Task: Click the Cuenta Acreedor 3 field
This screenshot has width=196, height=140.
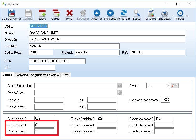Action: pos(164,119)
